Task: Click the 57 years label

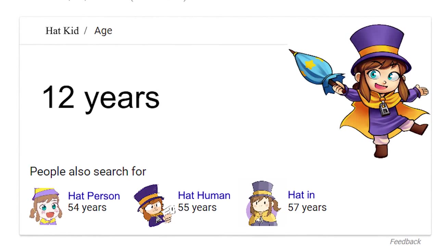Action: coord(307,207)
